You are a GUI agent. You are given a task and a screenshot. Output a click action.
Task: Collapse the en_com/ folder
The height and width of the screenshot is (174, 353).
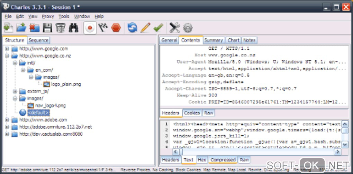click(23, 70)
